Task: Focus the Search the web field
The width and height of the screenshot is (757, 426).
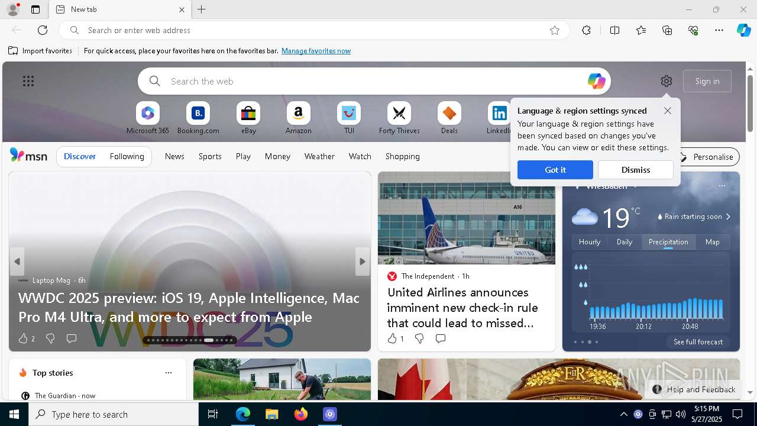Action: pos(374,81)
